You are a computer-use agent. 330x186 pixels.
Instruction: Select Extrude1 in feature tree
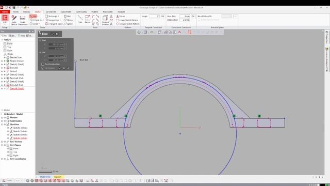14,68
